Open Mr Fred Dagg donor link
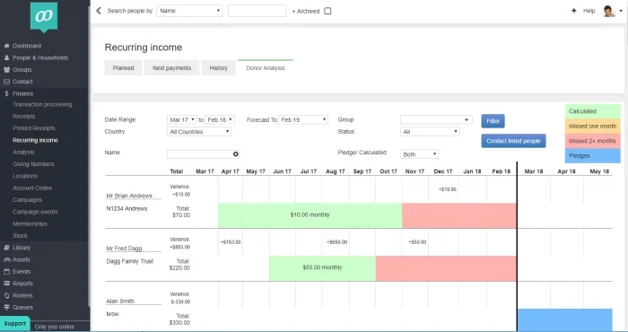 tap(124, 249)
